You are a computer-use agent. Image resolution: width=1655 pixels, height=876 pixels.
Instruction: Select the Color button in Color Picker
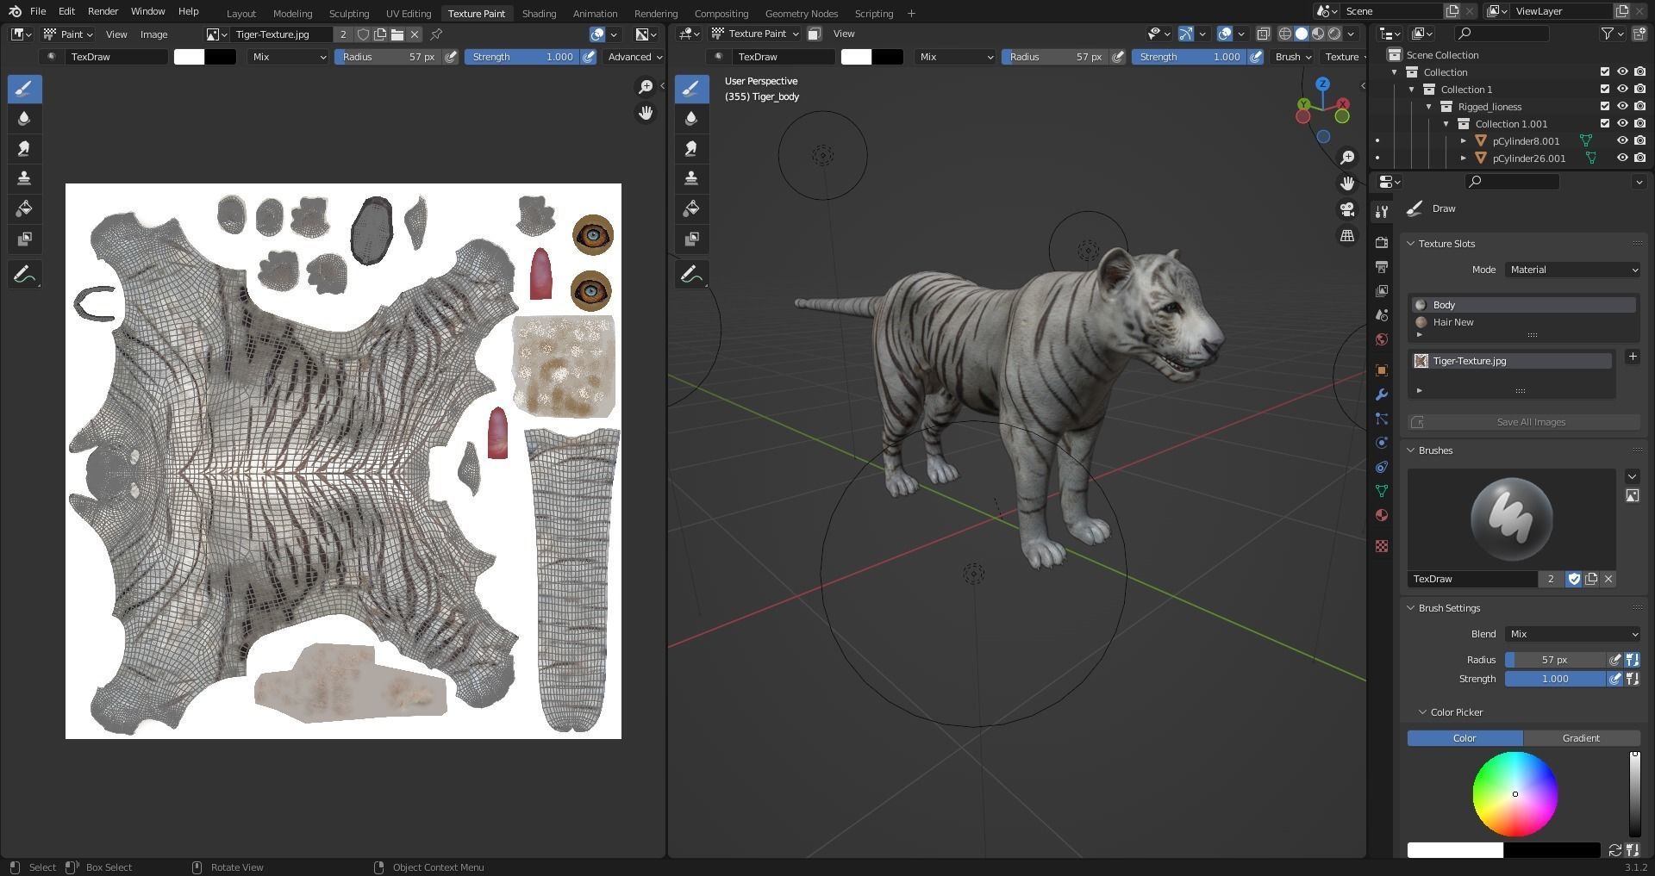[x=1465, y=738]
